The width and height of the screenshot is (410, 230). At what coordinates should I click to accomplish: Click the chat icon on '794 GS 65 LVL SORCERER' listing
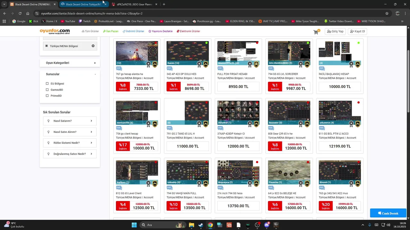271,68
